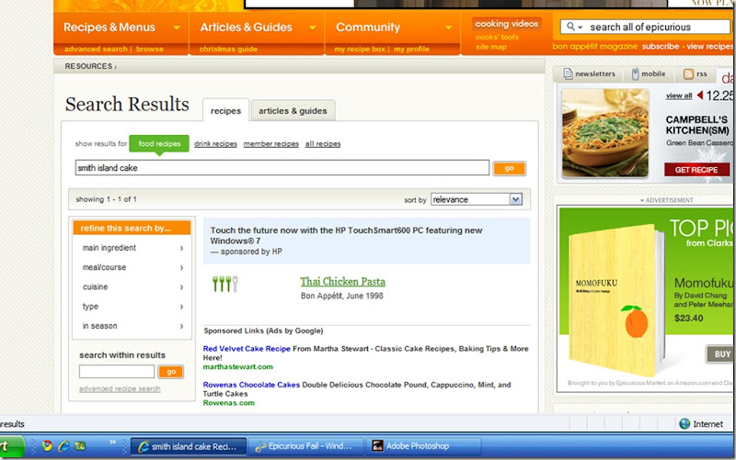Click the go button beside search box
This screenshot has height=460, width=736.
click(x=510, y=168)
